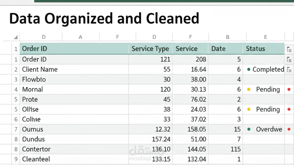Click the green dot beside Completed

pyautogui.click(x=249, y=70)
